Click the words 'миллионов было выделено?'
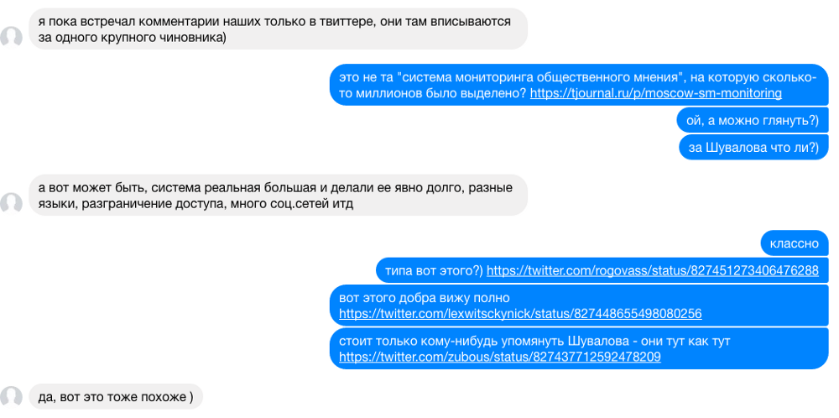 point(434,93)
